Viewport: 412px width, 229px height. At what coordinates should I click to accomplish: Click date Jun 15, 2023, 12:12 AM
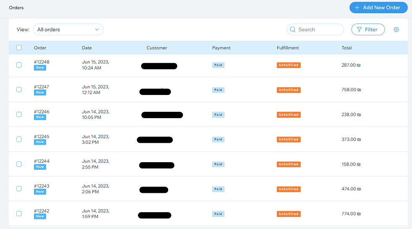[95, 89]
